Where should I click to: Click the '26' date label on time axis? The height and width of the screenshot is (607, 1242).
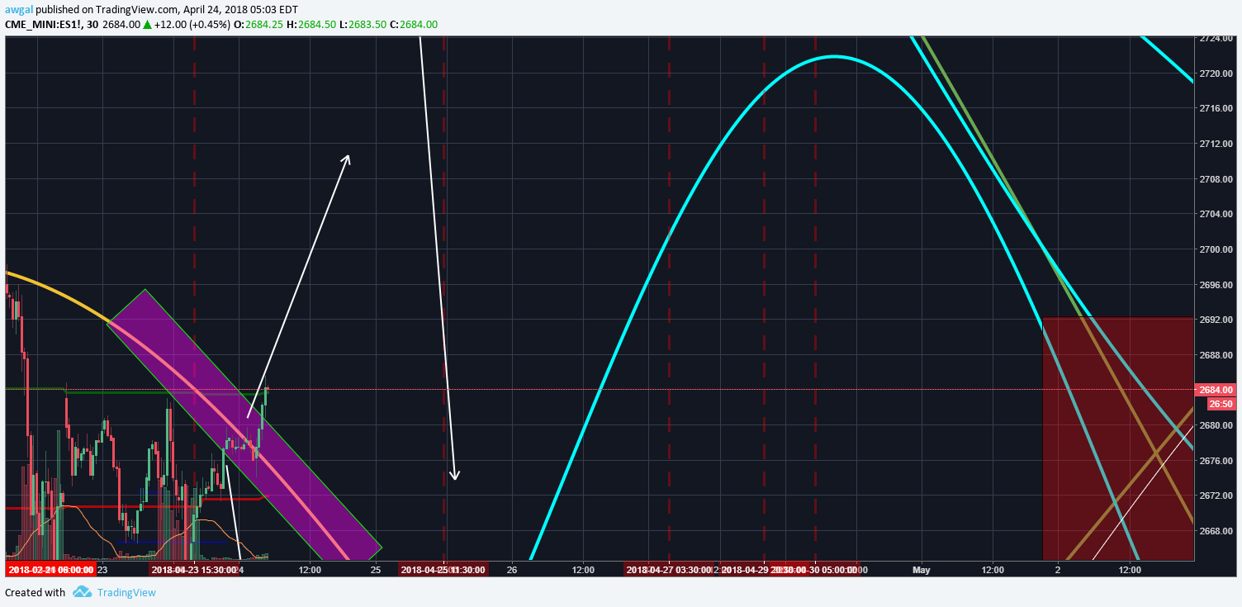512,570
